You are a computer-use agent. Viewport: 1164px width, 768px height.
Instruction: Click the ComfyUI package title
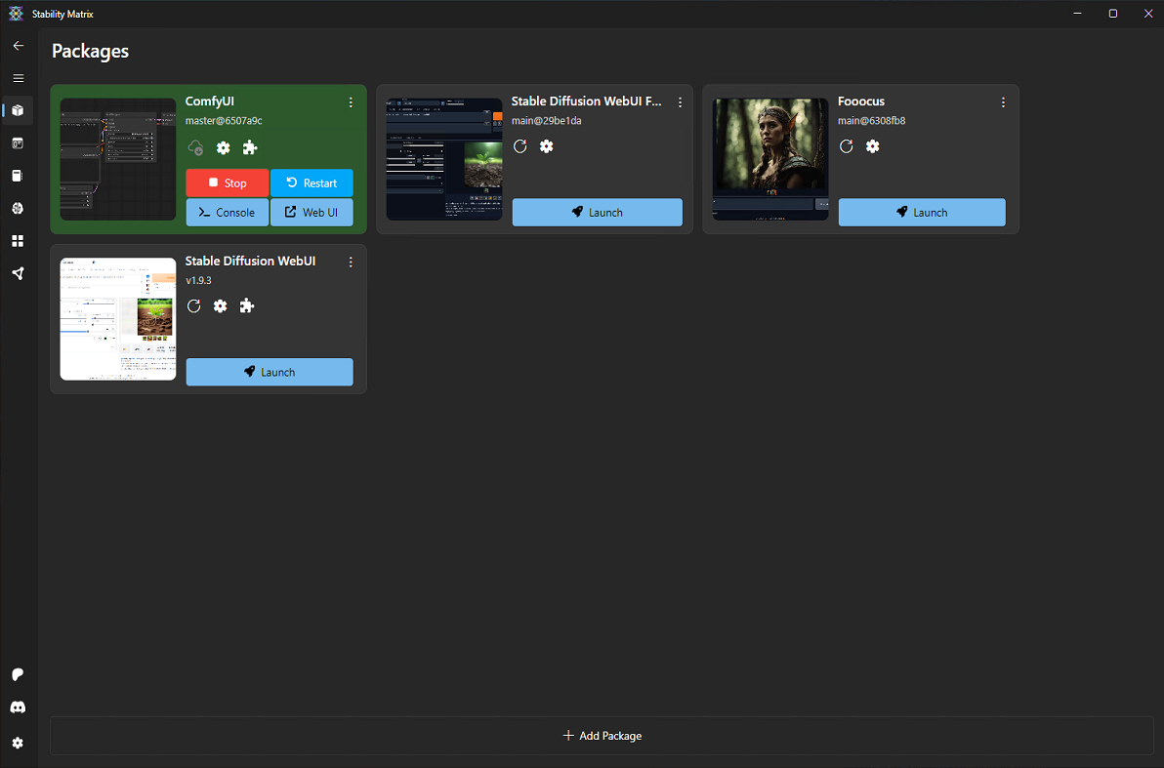pyautogui.click(x=210, y=101)
